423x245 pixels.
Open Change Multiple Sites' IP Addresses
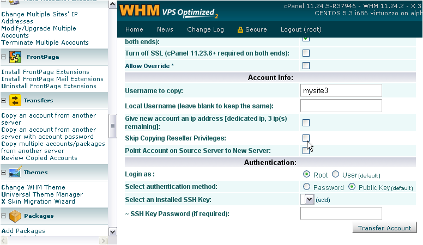39,17
